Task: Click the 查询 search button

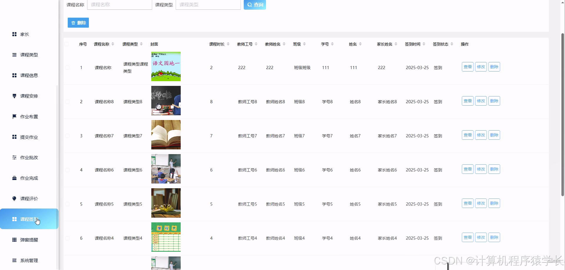Action: (x=255, y=5)
